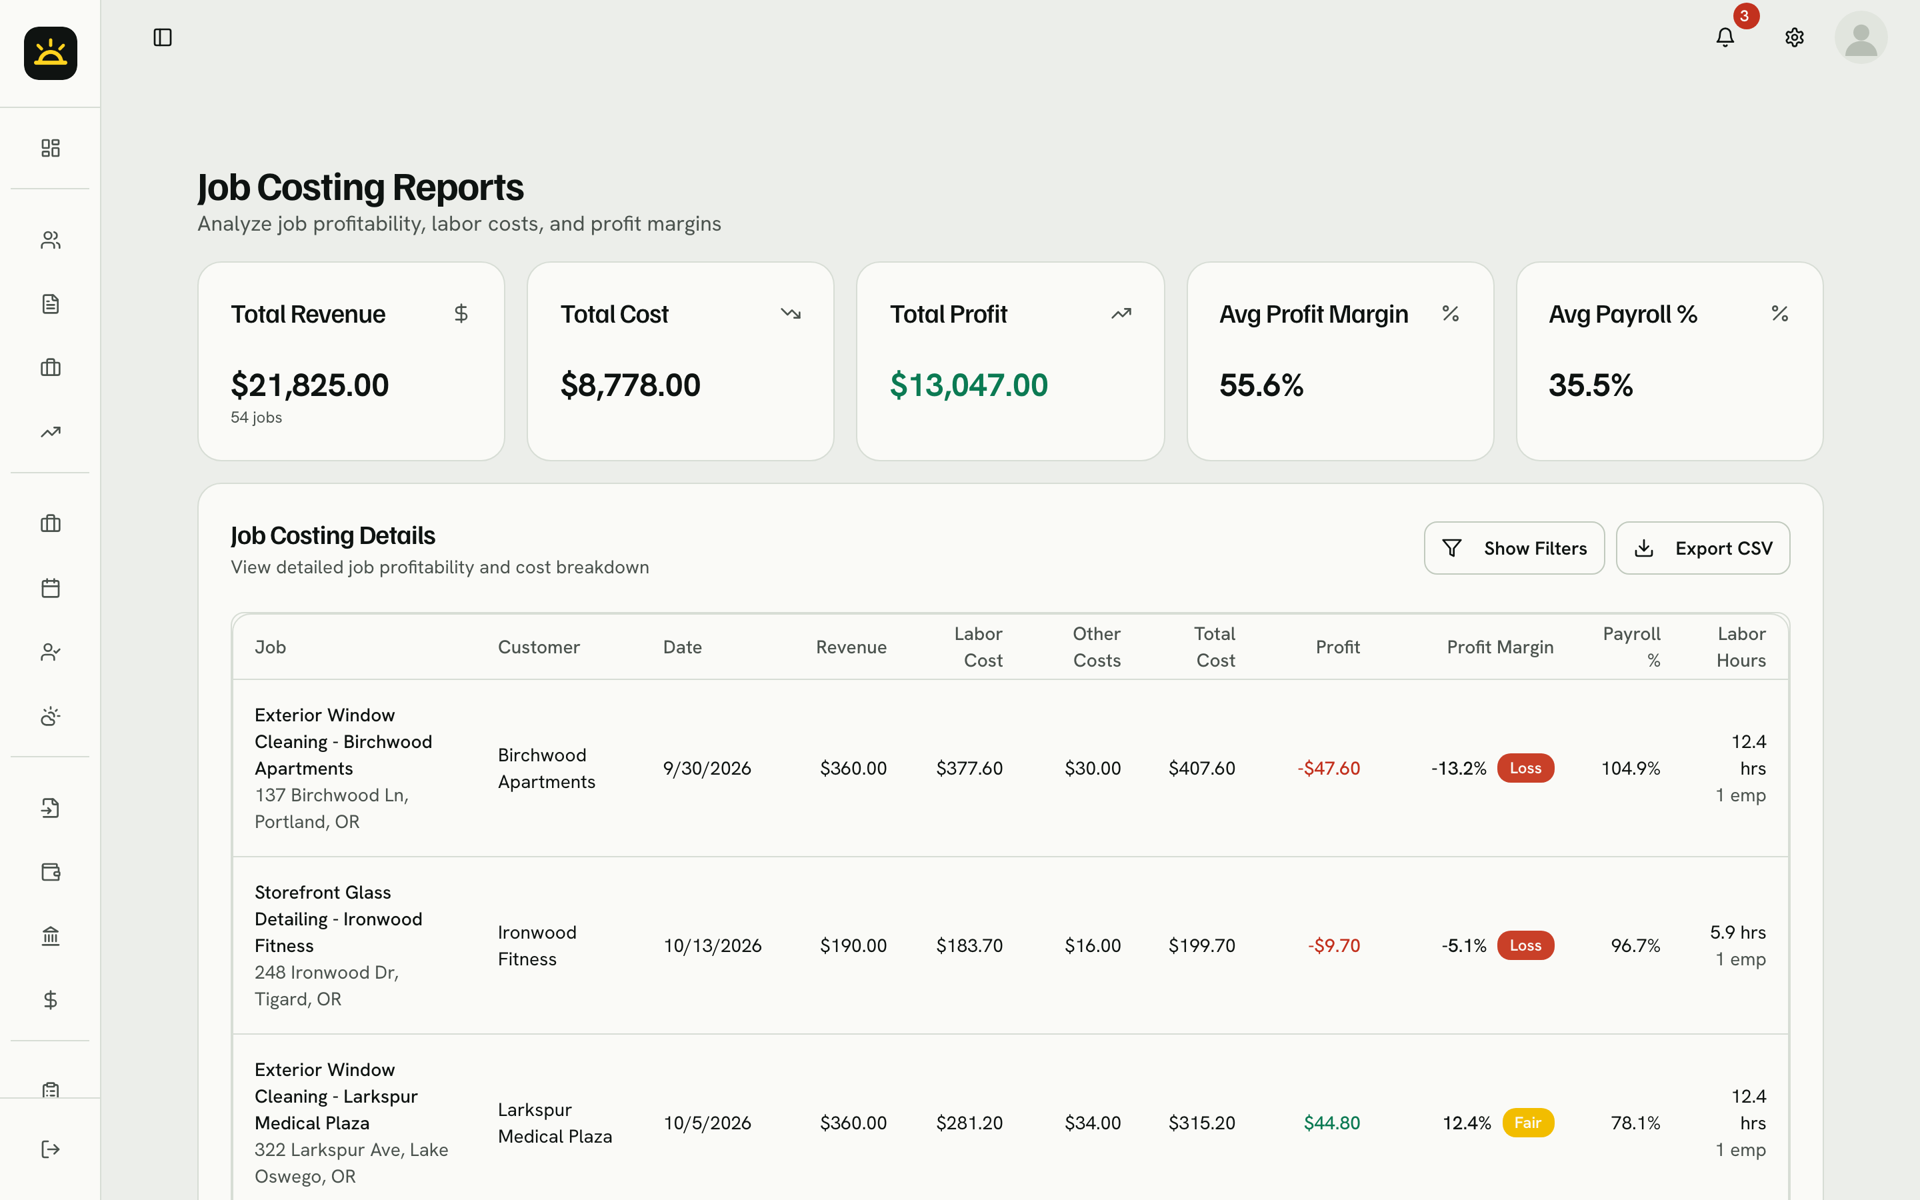
Task: Click the Loss badge in Birchwood Apartments row
Action: pos(1525,767)
